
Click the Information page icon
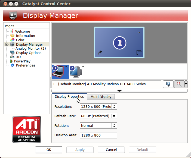pos(12,36)
